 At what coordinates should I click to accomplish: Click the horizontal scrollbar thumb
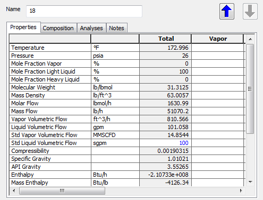(x=62, y=190)
